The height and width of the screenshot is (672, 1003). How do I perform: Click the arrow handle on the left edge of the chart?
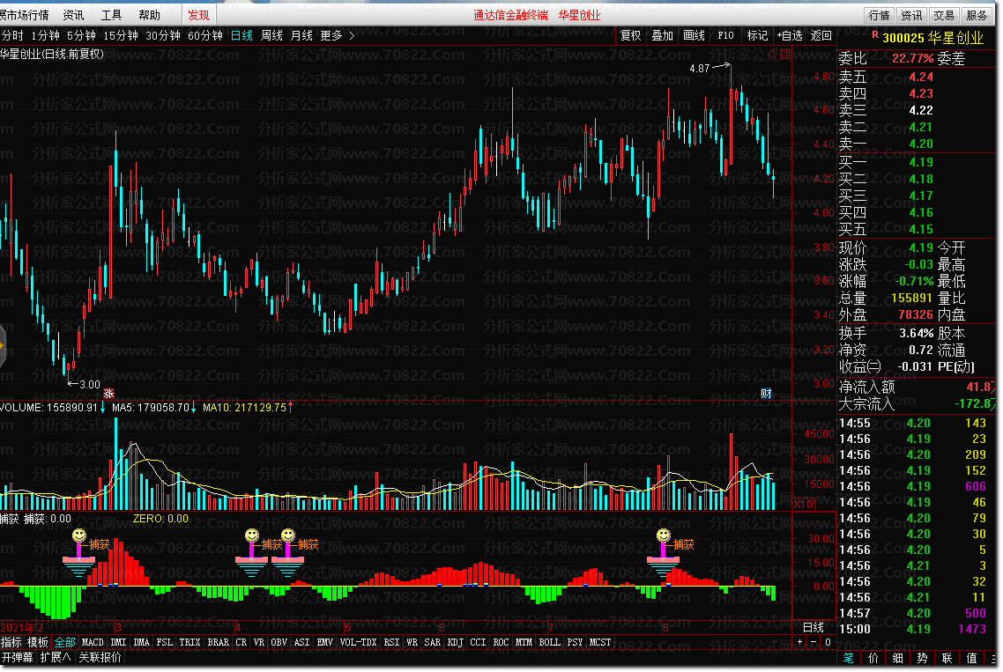(x=3, y=346)
